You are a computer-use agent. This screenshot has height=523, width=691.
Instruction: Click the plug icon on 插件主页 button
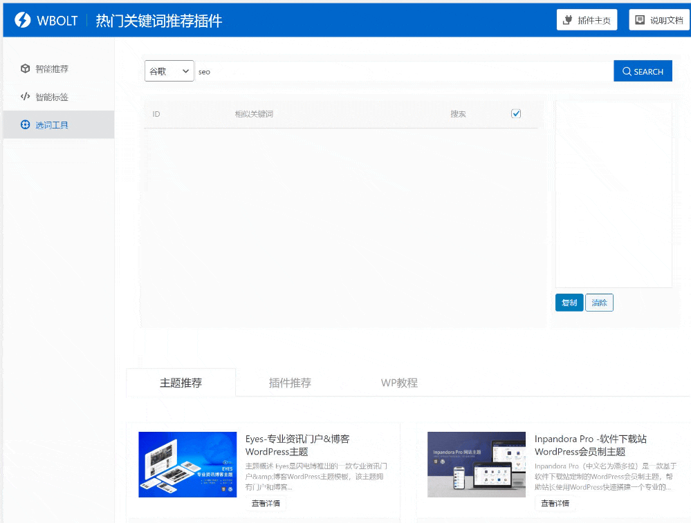coord(569,19)
